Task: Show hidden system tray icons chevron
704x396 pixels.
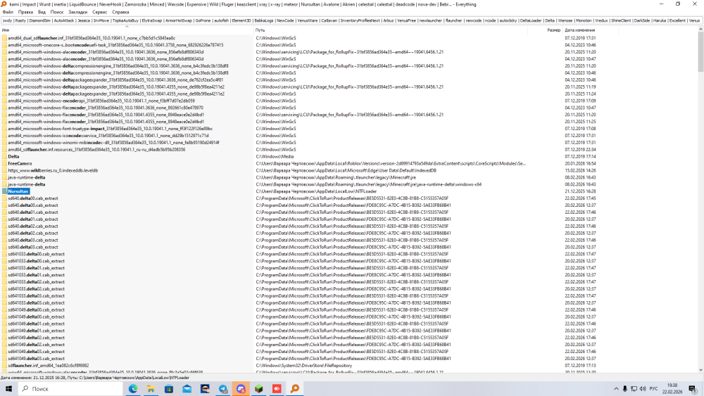Action: 616,389
